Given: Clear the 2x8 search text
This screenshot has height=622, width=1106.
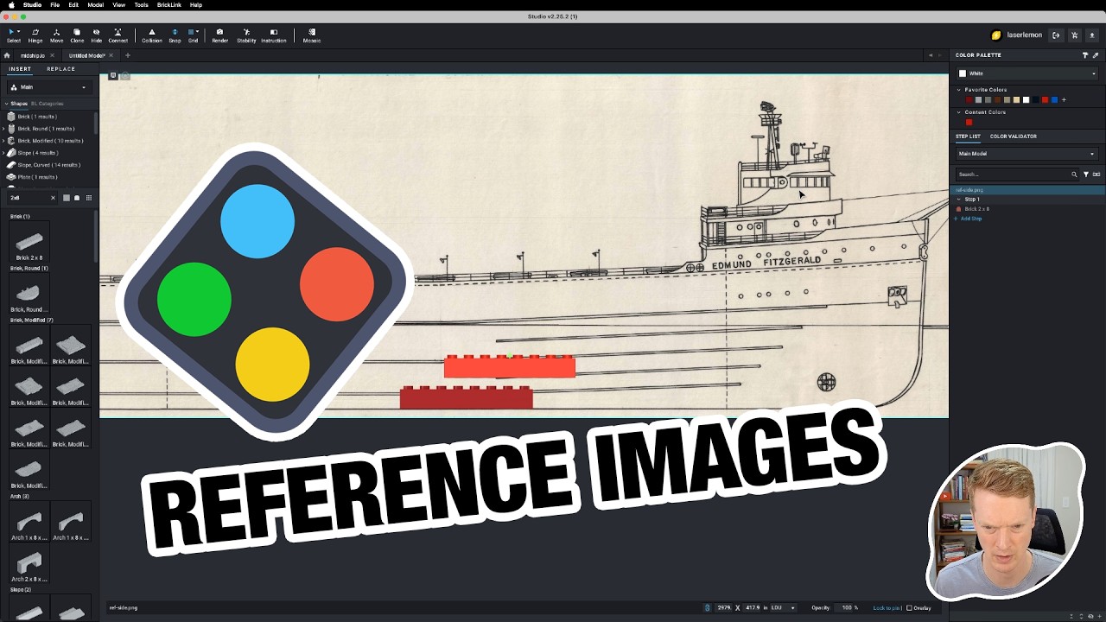Looking at the screenshot, I should tap(53, 198).
